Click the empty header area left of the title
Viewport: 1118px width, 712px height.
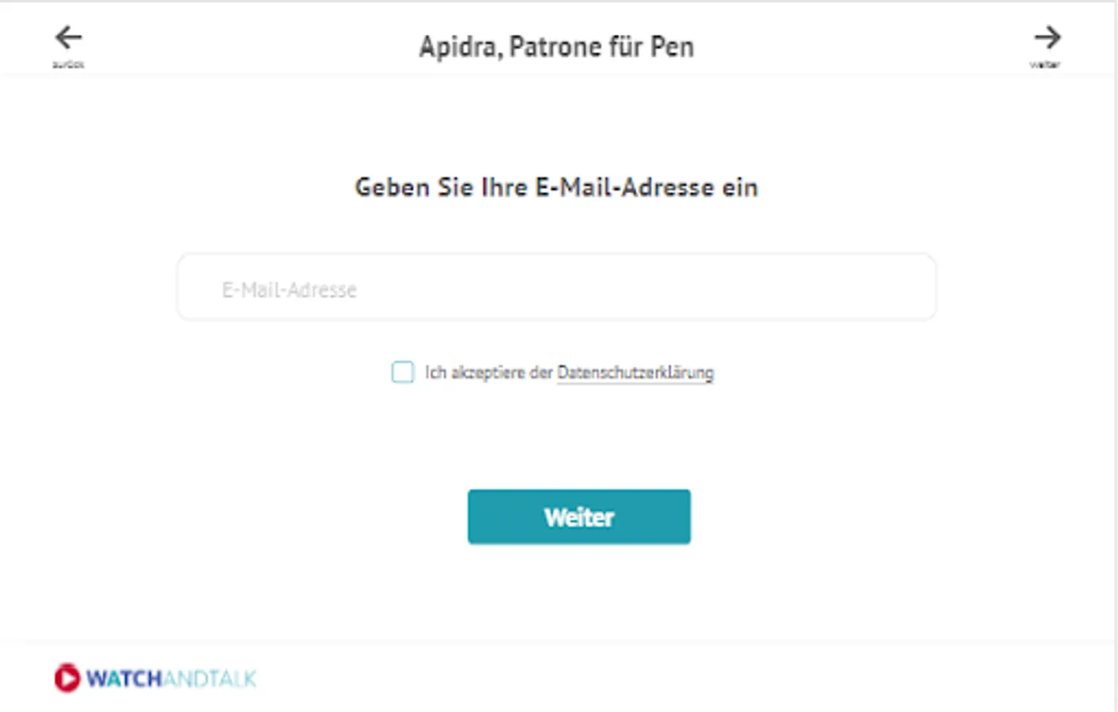click(237, 44)
